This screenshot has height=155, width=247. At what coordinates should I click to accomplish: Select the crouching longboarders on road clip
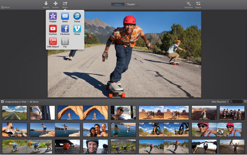click(123, 146)
